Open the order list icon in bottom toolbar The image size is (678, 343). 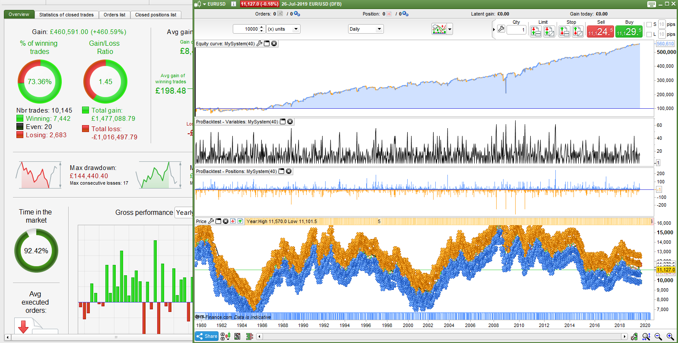(x=238, y=336)
